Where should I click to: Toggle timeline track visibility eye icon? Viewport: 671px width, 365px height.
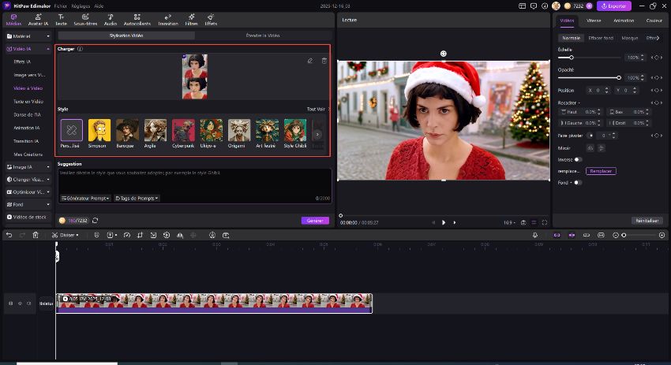[x=20, y=303]
